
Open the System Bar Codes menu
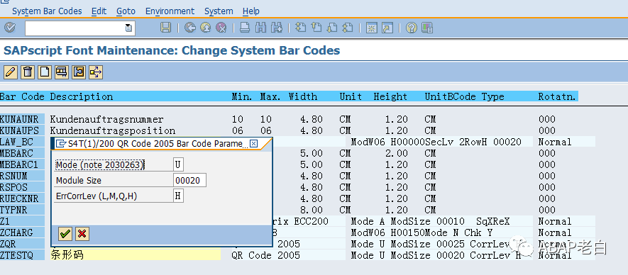(x=47, y=11)
